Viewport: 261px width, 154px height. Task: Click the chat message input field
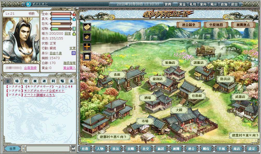coord(48,149)
